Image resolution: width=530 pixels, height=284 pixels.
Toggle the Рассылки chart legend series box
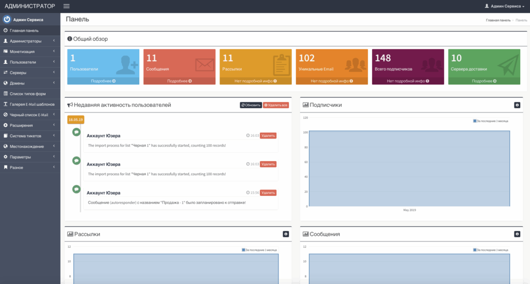[x=244, y=250]
